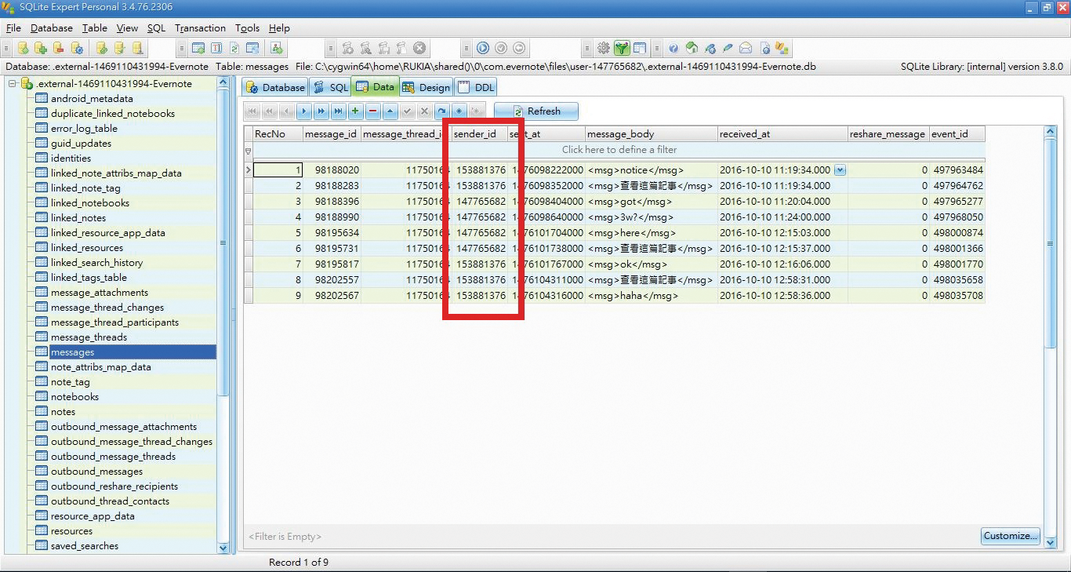
Task: Click the sender_id column header
Action: [x=479, y=134]
